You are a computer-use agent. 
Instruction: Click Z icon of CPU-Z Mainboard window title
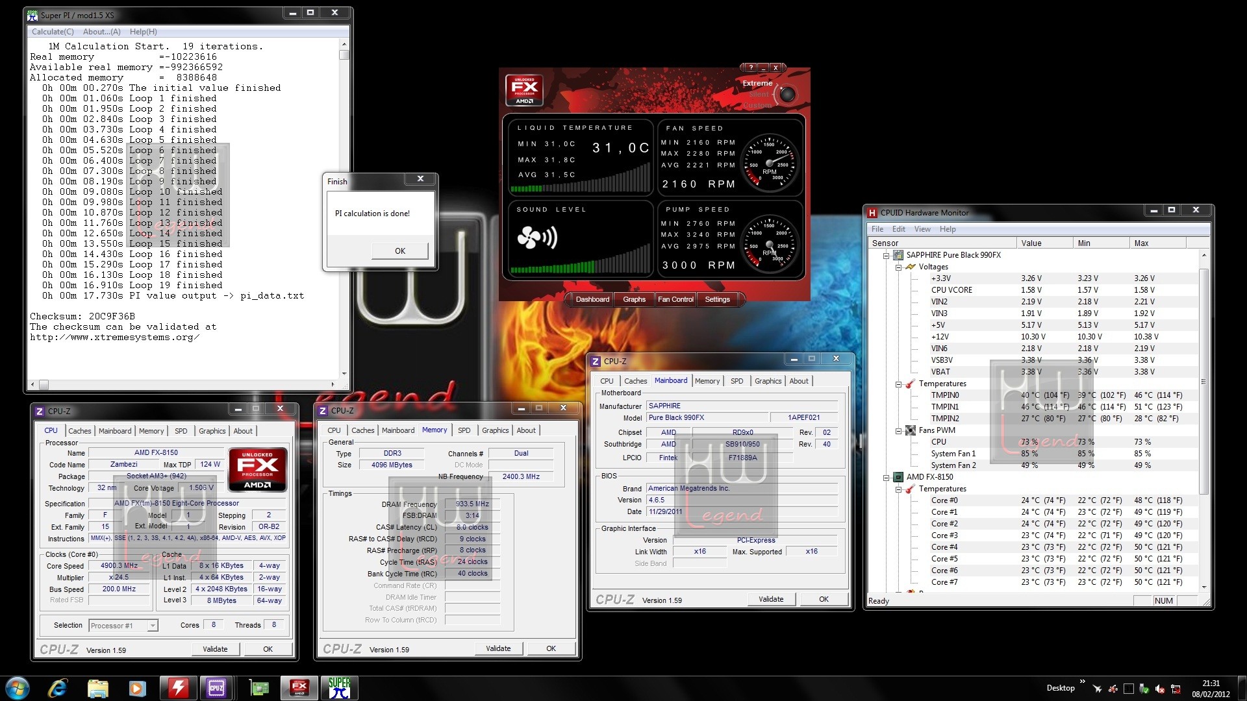(x=596, y=362)
